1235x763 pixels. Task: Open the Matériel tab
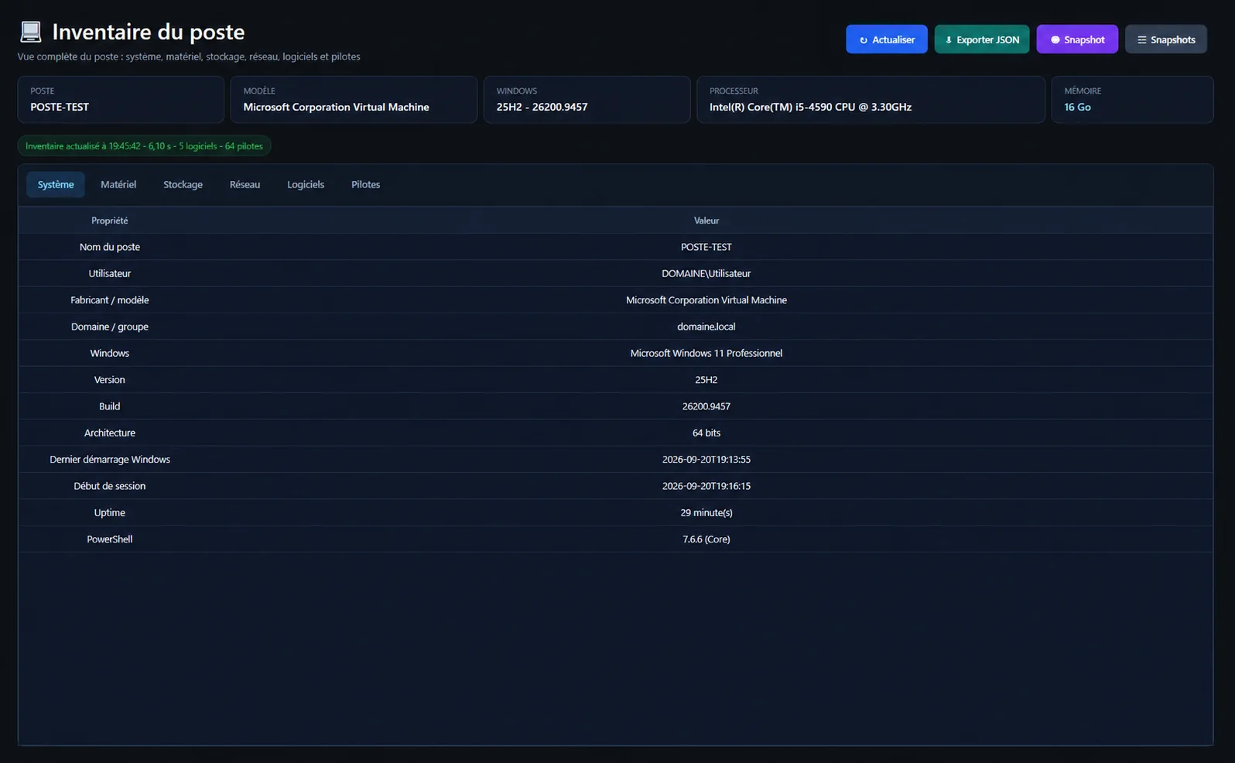(118, 185)
